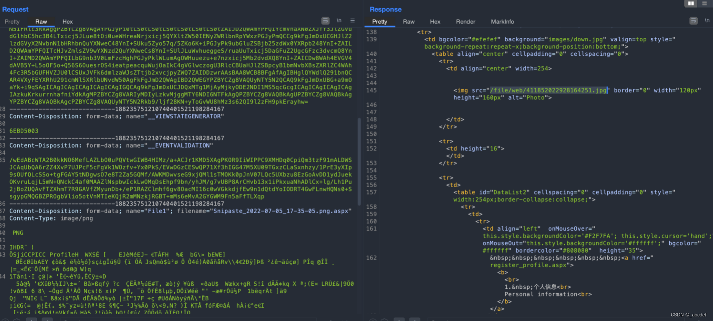Click the value 6EBD5003 in the request
The height and width of the screenshot is (321, 713).
click(x=24, y=131)
